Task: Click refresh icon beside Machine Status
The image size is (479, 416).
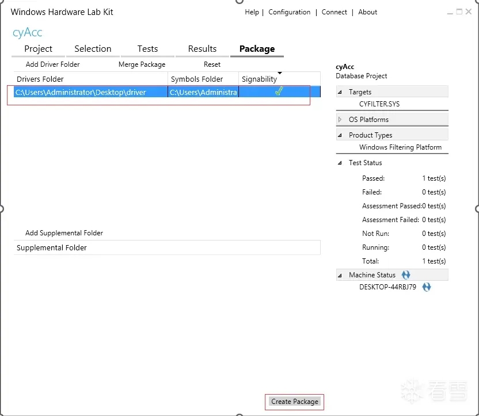Action: point(406,275)
